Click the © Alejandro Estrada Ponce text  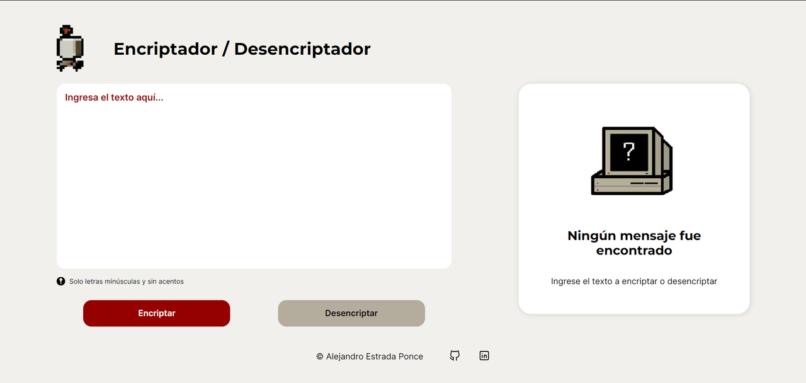point(370,356)
